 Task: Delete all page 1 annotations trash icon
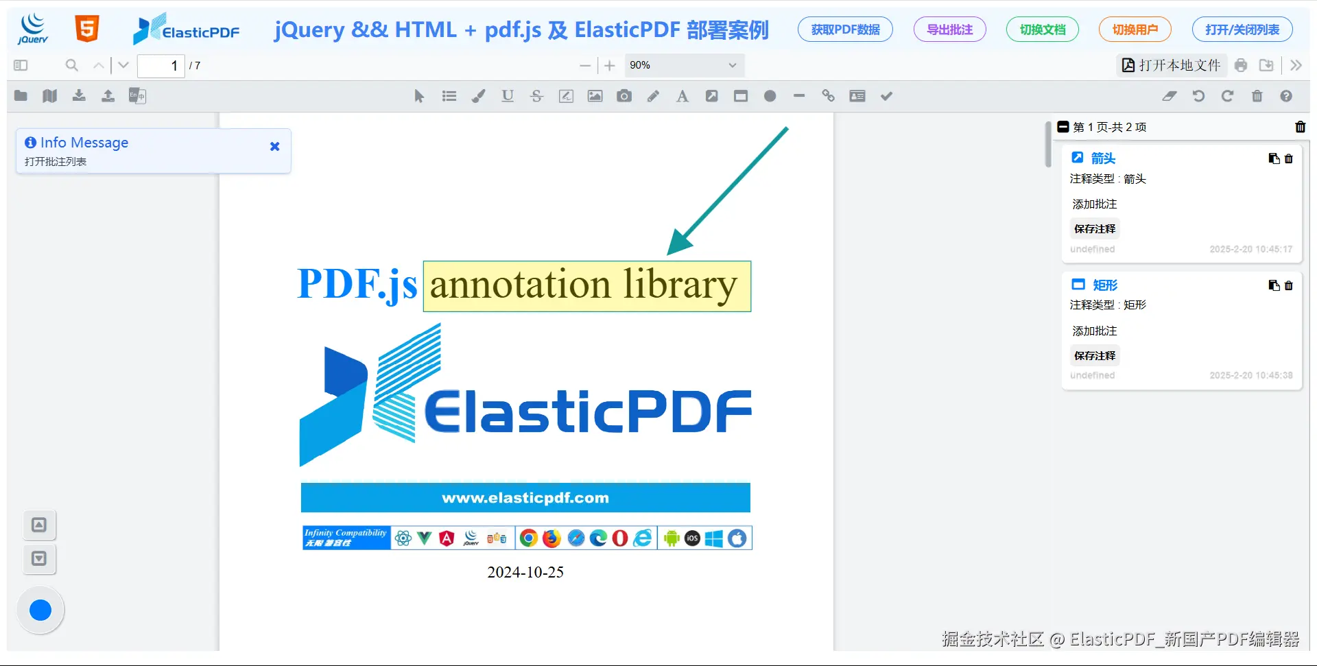1301,127
